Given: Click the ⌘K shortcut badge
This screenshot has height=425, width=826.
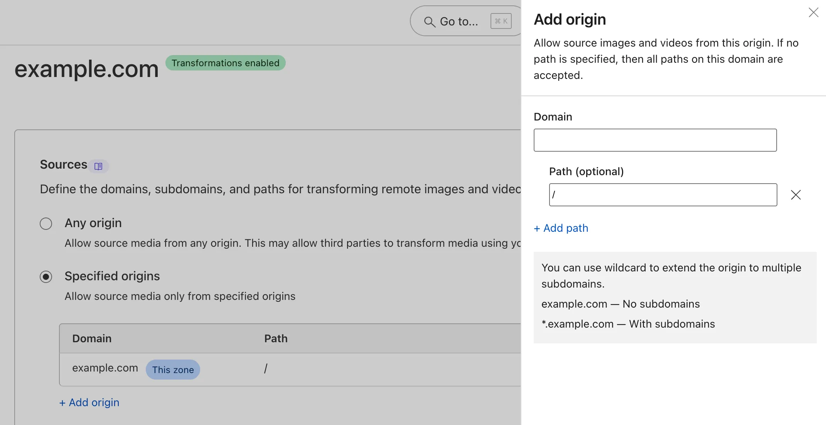Looking at the screenshot, I should click(x=500, y=21).
